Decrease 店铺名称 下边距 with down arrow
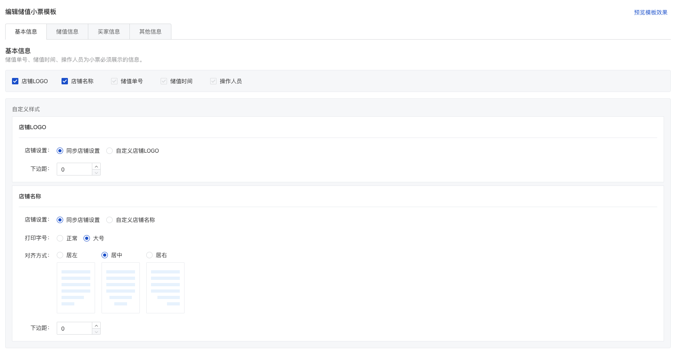The height and width of the screenshot is (357, 674). (x=96, y=331)
